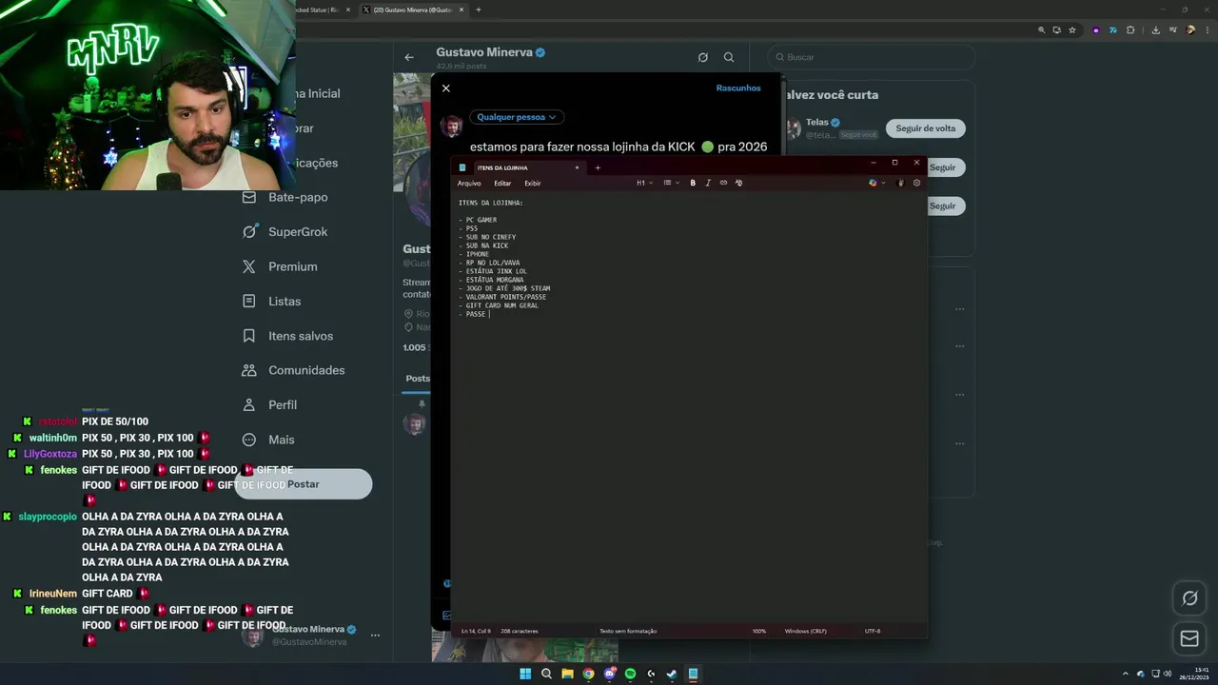Open Windows Start menu
The image size is (1218, 685).
coord(525,674)
